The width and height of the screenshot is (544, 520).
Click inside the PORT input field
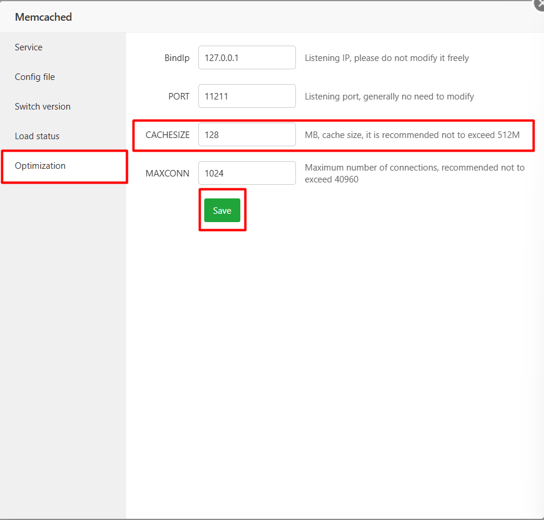pos(247,96)
